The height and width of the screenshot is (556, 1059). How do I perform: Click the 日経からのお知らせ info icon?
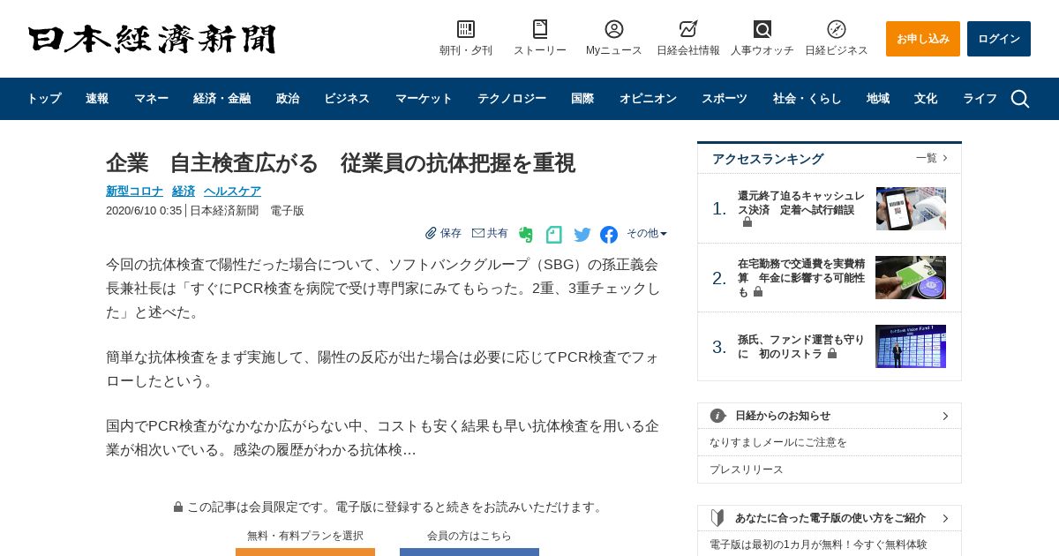(718, 416)
